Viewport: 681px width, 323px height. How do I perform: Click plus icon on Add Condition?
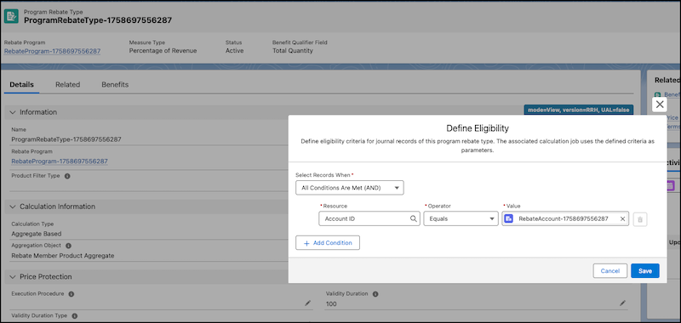(x=306, y=243)
